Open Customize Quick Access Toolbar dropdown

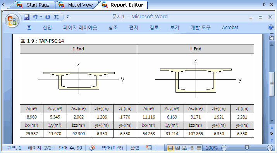[x=67, y=17]
